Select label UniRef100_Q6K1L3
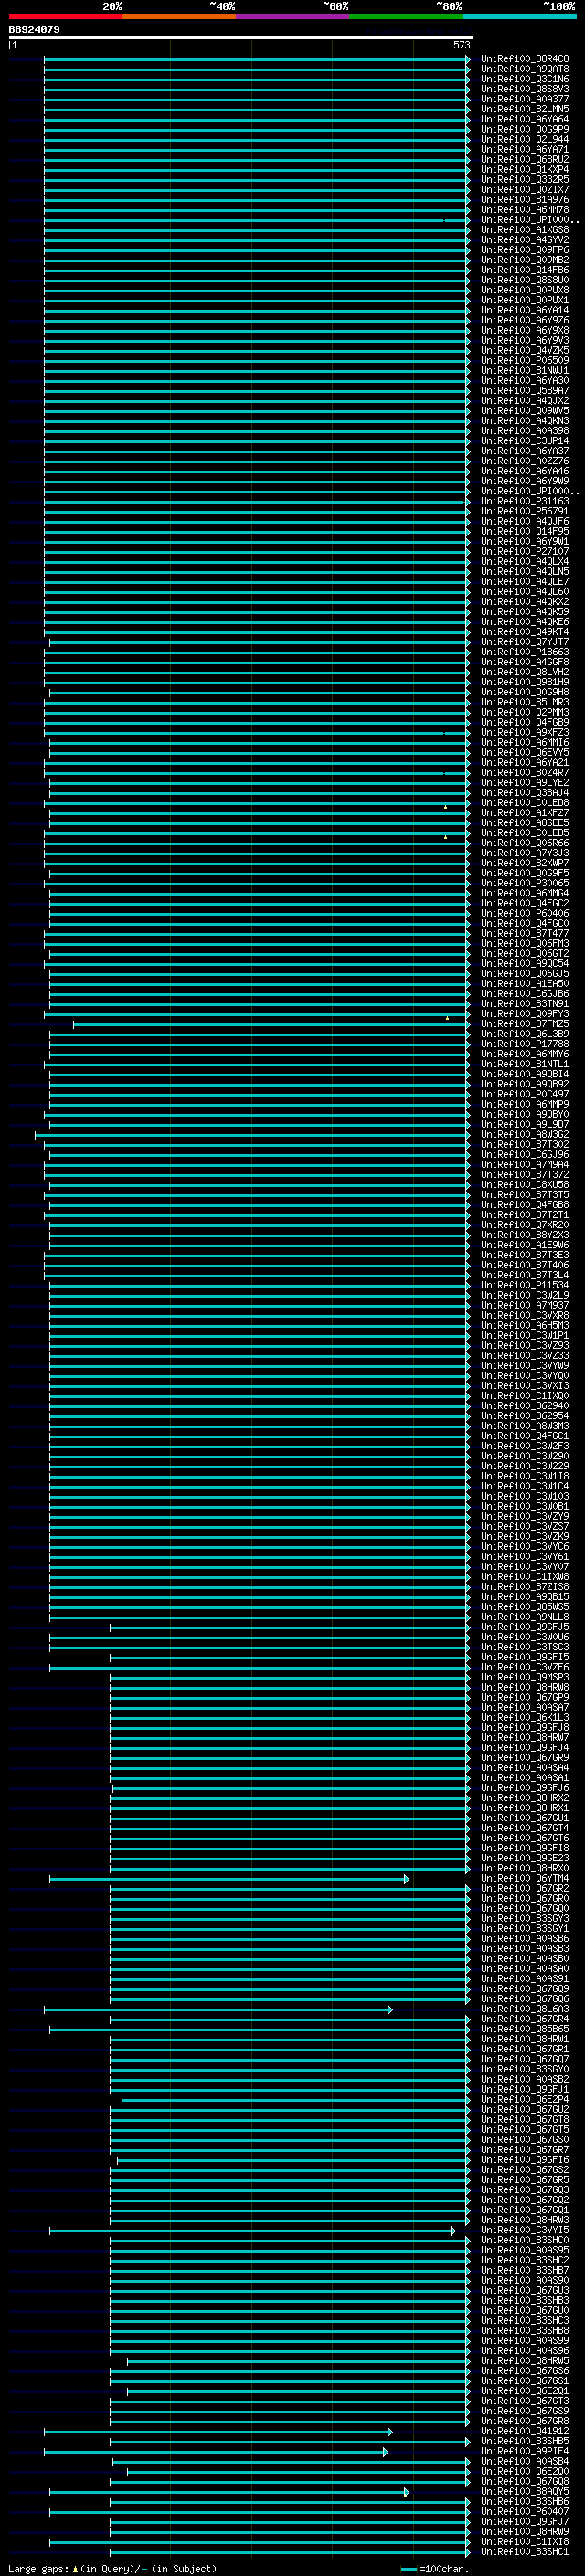Image resolution: width=585 pixels, height=2576 pixels. (x=525, y=1717)
